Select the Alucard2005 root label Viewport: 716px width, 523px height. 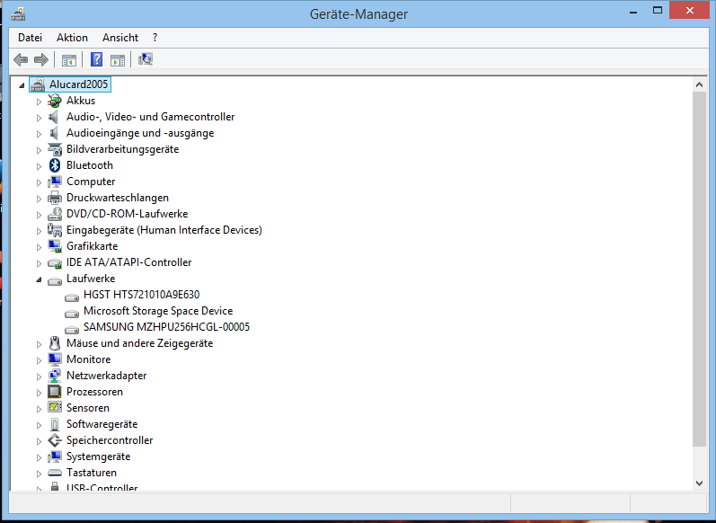tap(78, 84)
